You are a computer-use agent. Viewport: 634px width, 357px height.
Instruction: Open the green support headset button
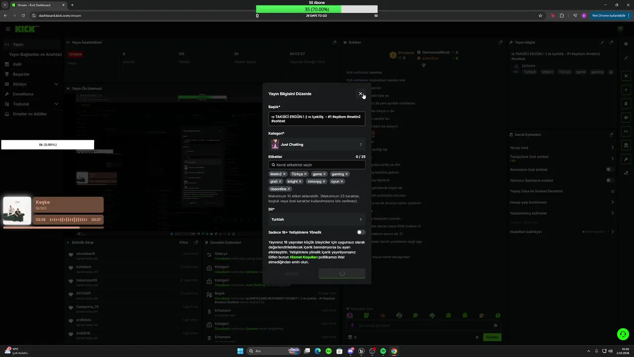pyautogui.click(x=623, y=334)
